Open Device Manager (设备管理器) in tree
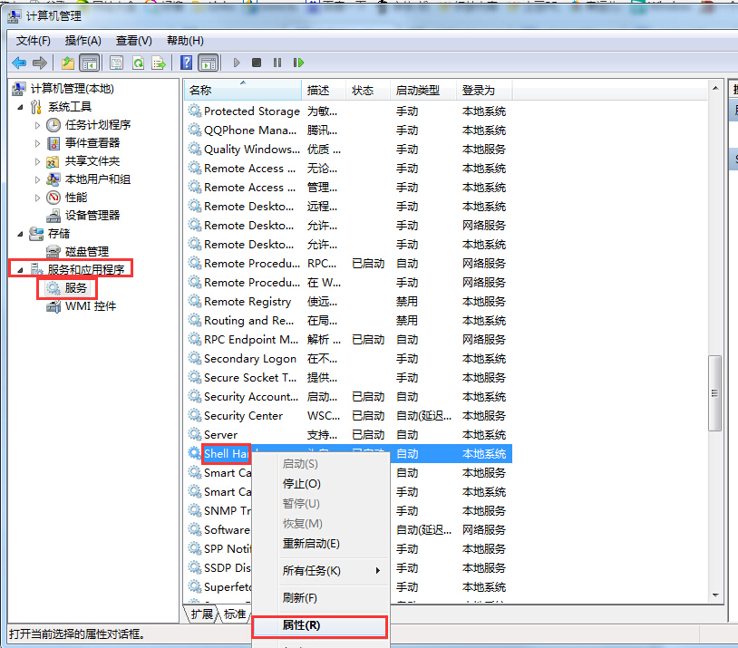 tap(92, 216)
